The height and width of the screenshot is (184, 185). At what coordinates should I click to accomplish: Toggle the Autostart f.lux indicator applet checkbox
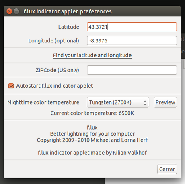click(x=11, y=86)
